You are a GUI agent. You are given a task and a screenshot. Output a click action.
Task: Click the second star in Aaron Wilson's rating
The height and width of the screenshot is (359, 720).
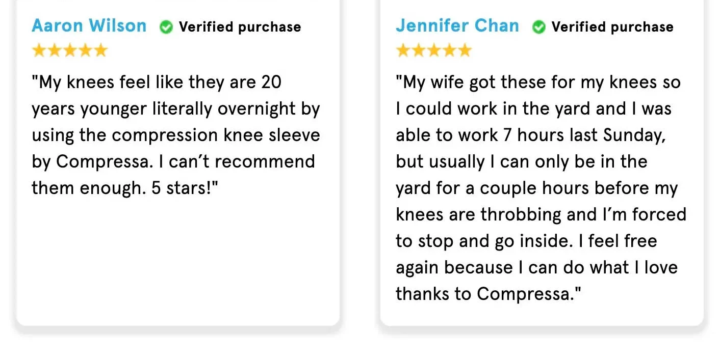[x=54, y=50]
